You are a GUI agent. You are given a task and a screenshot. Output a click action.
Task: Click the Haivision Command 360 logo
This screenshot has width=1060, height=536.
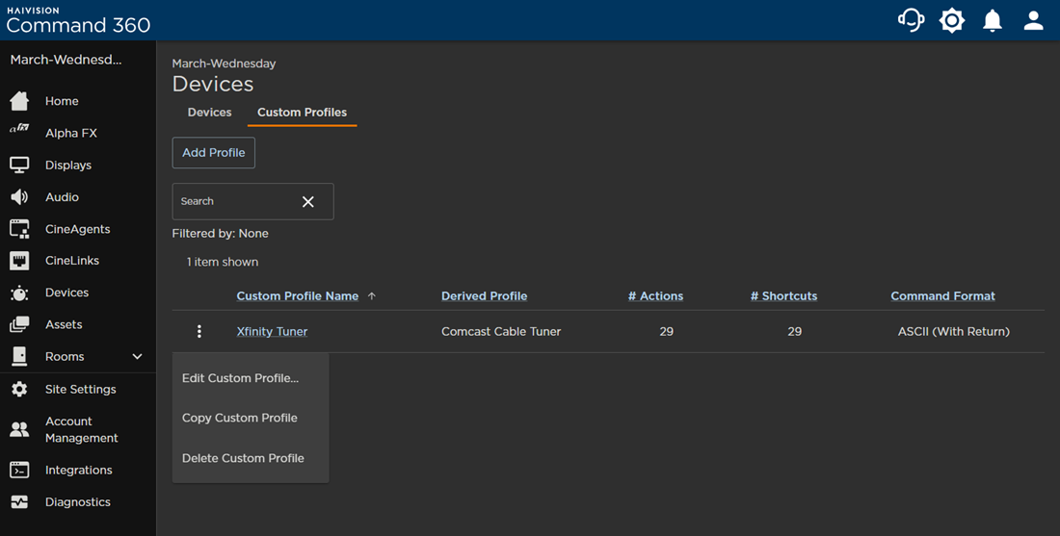pos(78,20)
